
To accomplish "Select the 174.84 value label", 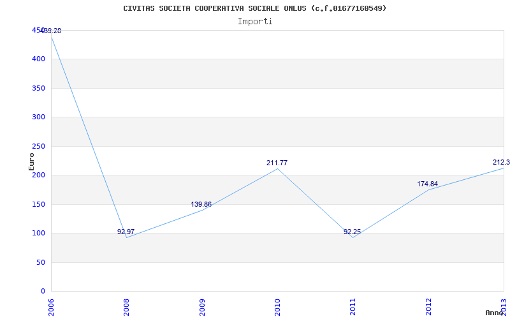I will point(427,184).
